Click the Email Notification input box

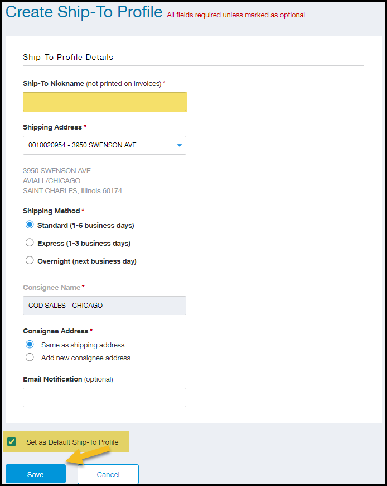[x=104, y=397]
